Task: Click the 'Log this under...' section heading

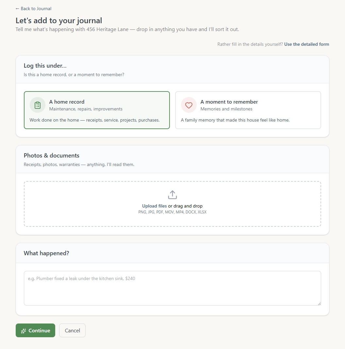Action: [45, 66]
